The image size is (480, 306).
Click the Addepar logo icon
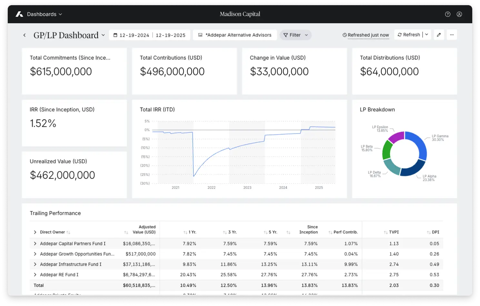click(x=19, y=14)
